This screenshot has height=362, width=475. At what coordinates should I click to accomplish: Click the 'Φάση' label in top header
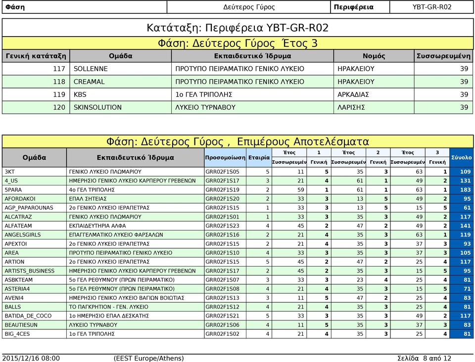pyautogui.click(x=15, y=7)
